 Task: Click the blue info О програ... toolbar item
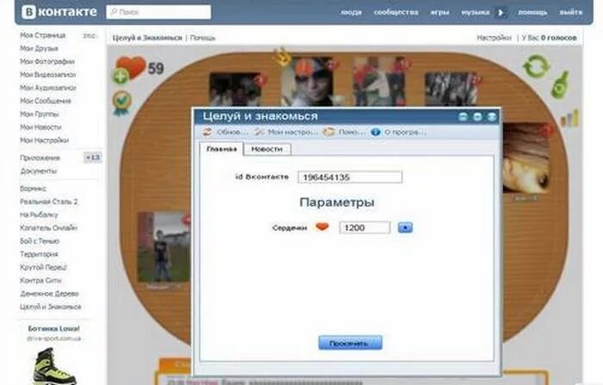point(398,132)
